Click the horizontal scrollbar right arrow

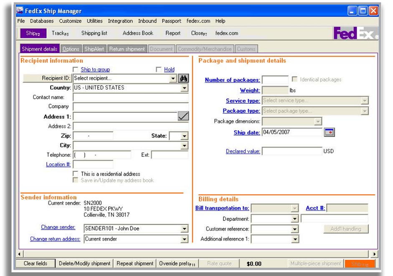374,254
